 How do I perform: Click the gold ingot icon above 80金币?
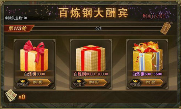[135, 81]
